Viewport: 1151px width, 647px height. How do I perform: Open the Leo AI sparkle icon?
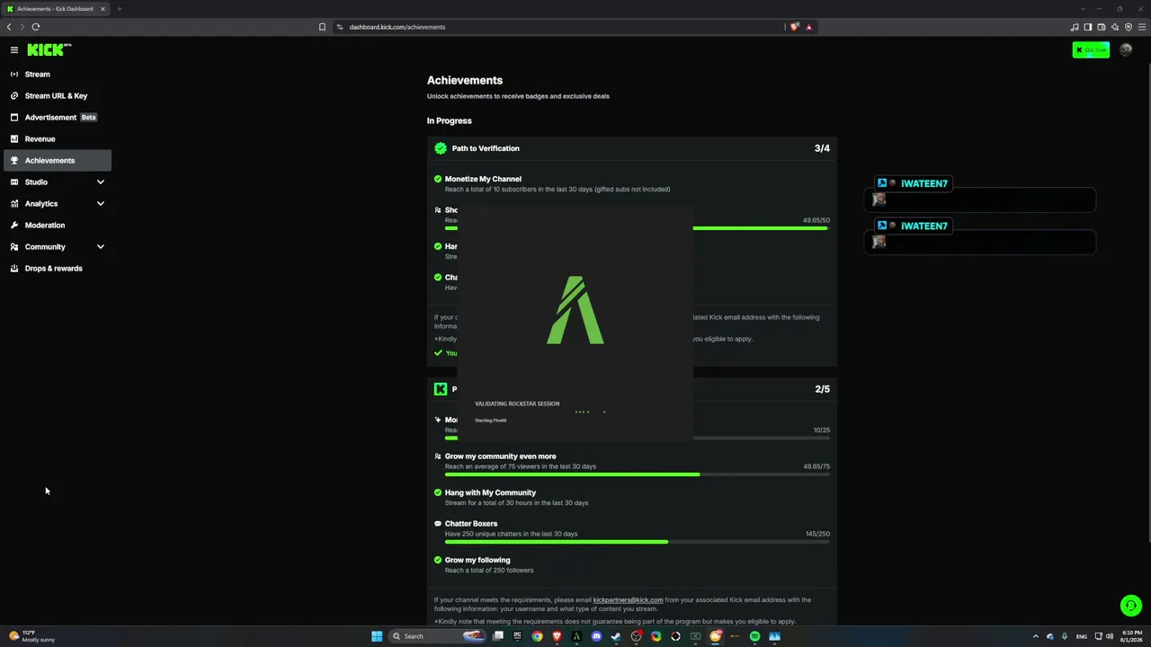tap(1115, 27)
